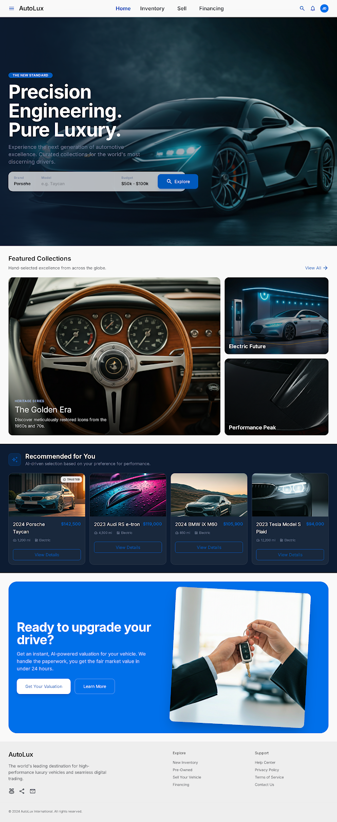Click the AutoLux logo in the header
The height and width of the screenshot is (822, 337).
click(31, 9)
